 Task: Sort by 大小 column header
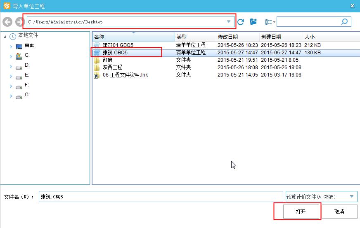tap(331, 37)
